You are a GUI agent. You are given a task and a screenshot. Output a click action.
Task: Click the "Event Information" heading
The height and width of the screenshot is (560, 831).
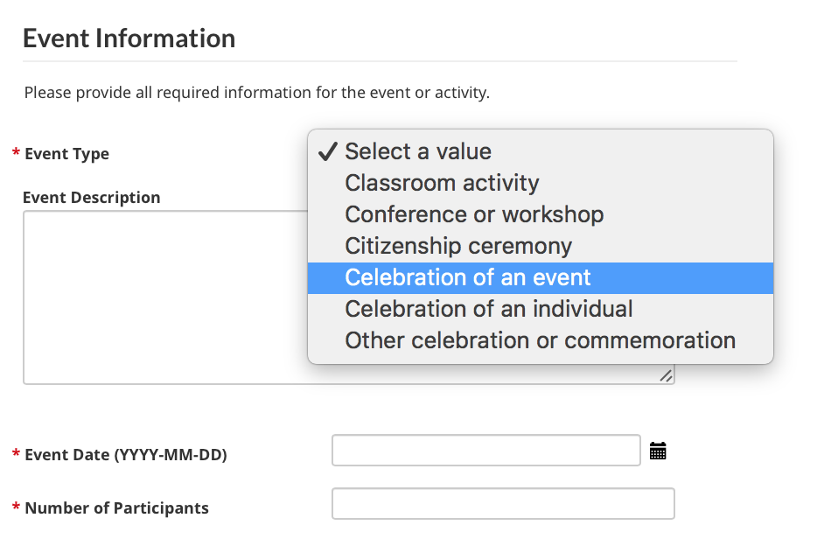point(129,38)
